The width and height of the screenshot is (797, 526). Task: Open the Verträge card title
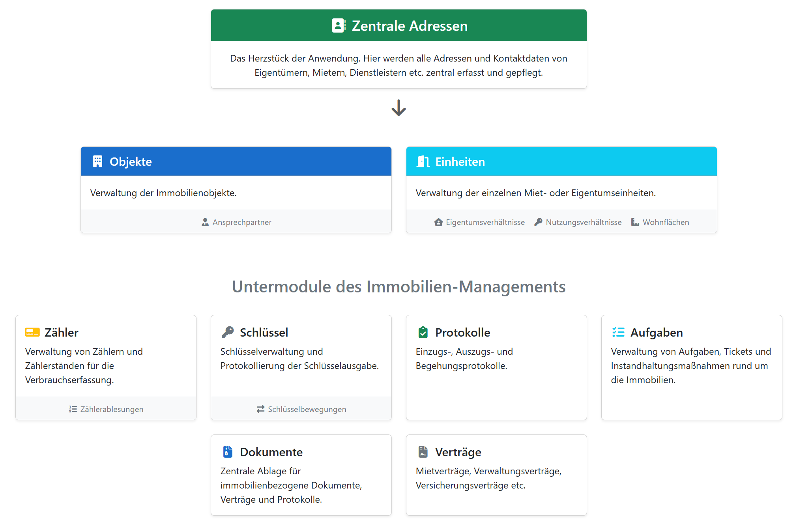[458, 452]
